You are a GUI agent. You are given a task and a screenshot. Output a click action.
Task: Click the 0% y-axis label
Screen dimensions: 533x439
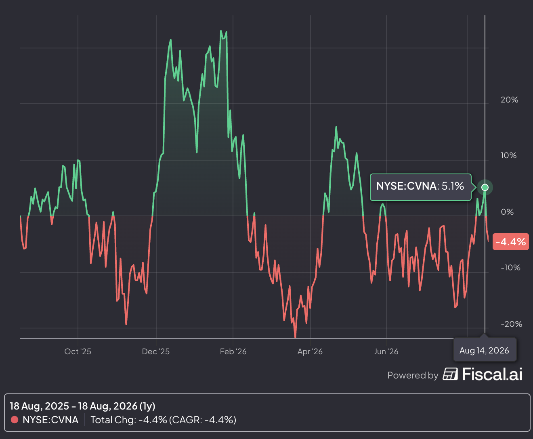coord(508,212)
